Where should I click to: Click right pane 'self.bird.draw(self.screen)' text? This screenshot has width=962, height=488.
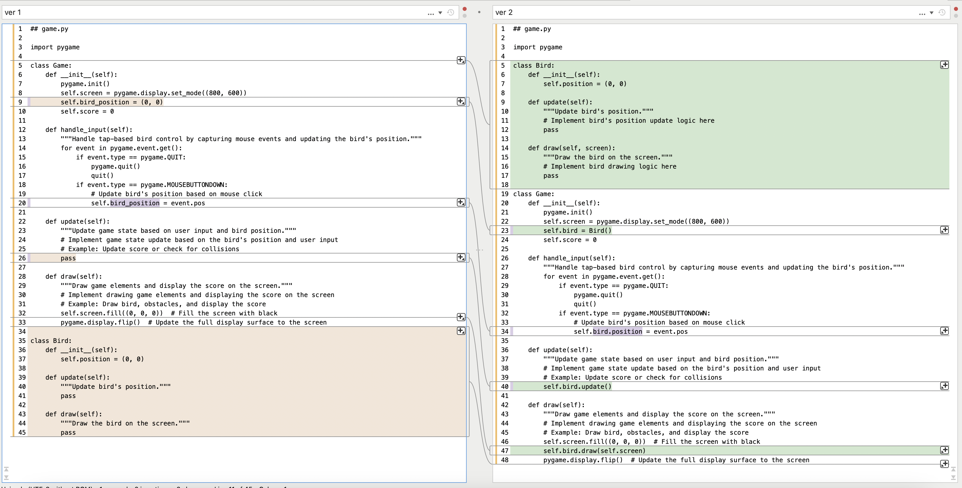click(595, 451)
